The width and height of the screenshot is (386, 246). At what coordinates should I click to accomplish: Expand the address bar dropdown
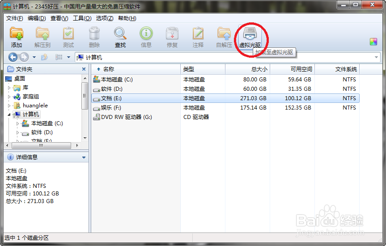pos(376,57)
